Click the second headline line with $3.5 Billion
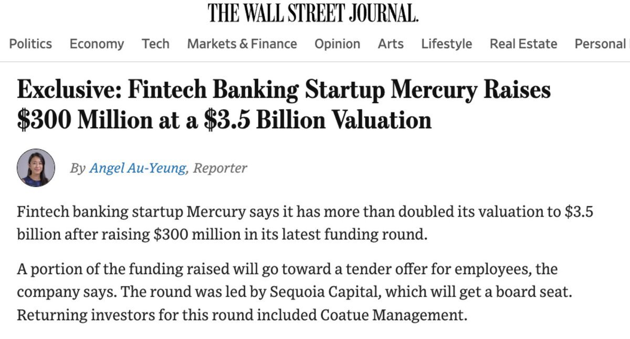Image resolution: width=630 pixels, height=339 pixels. point(224,120)
